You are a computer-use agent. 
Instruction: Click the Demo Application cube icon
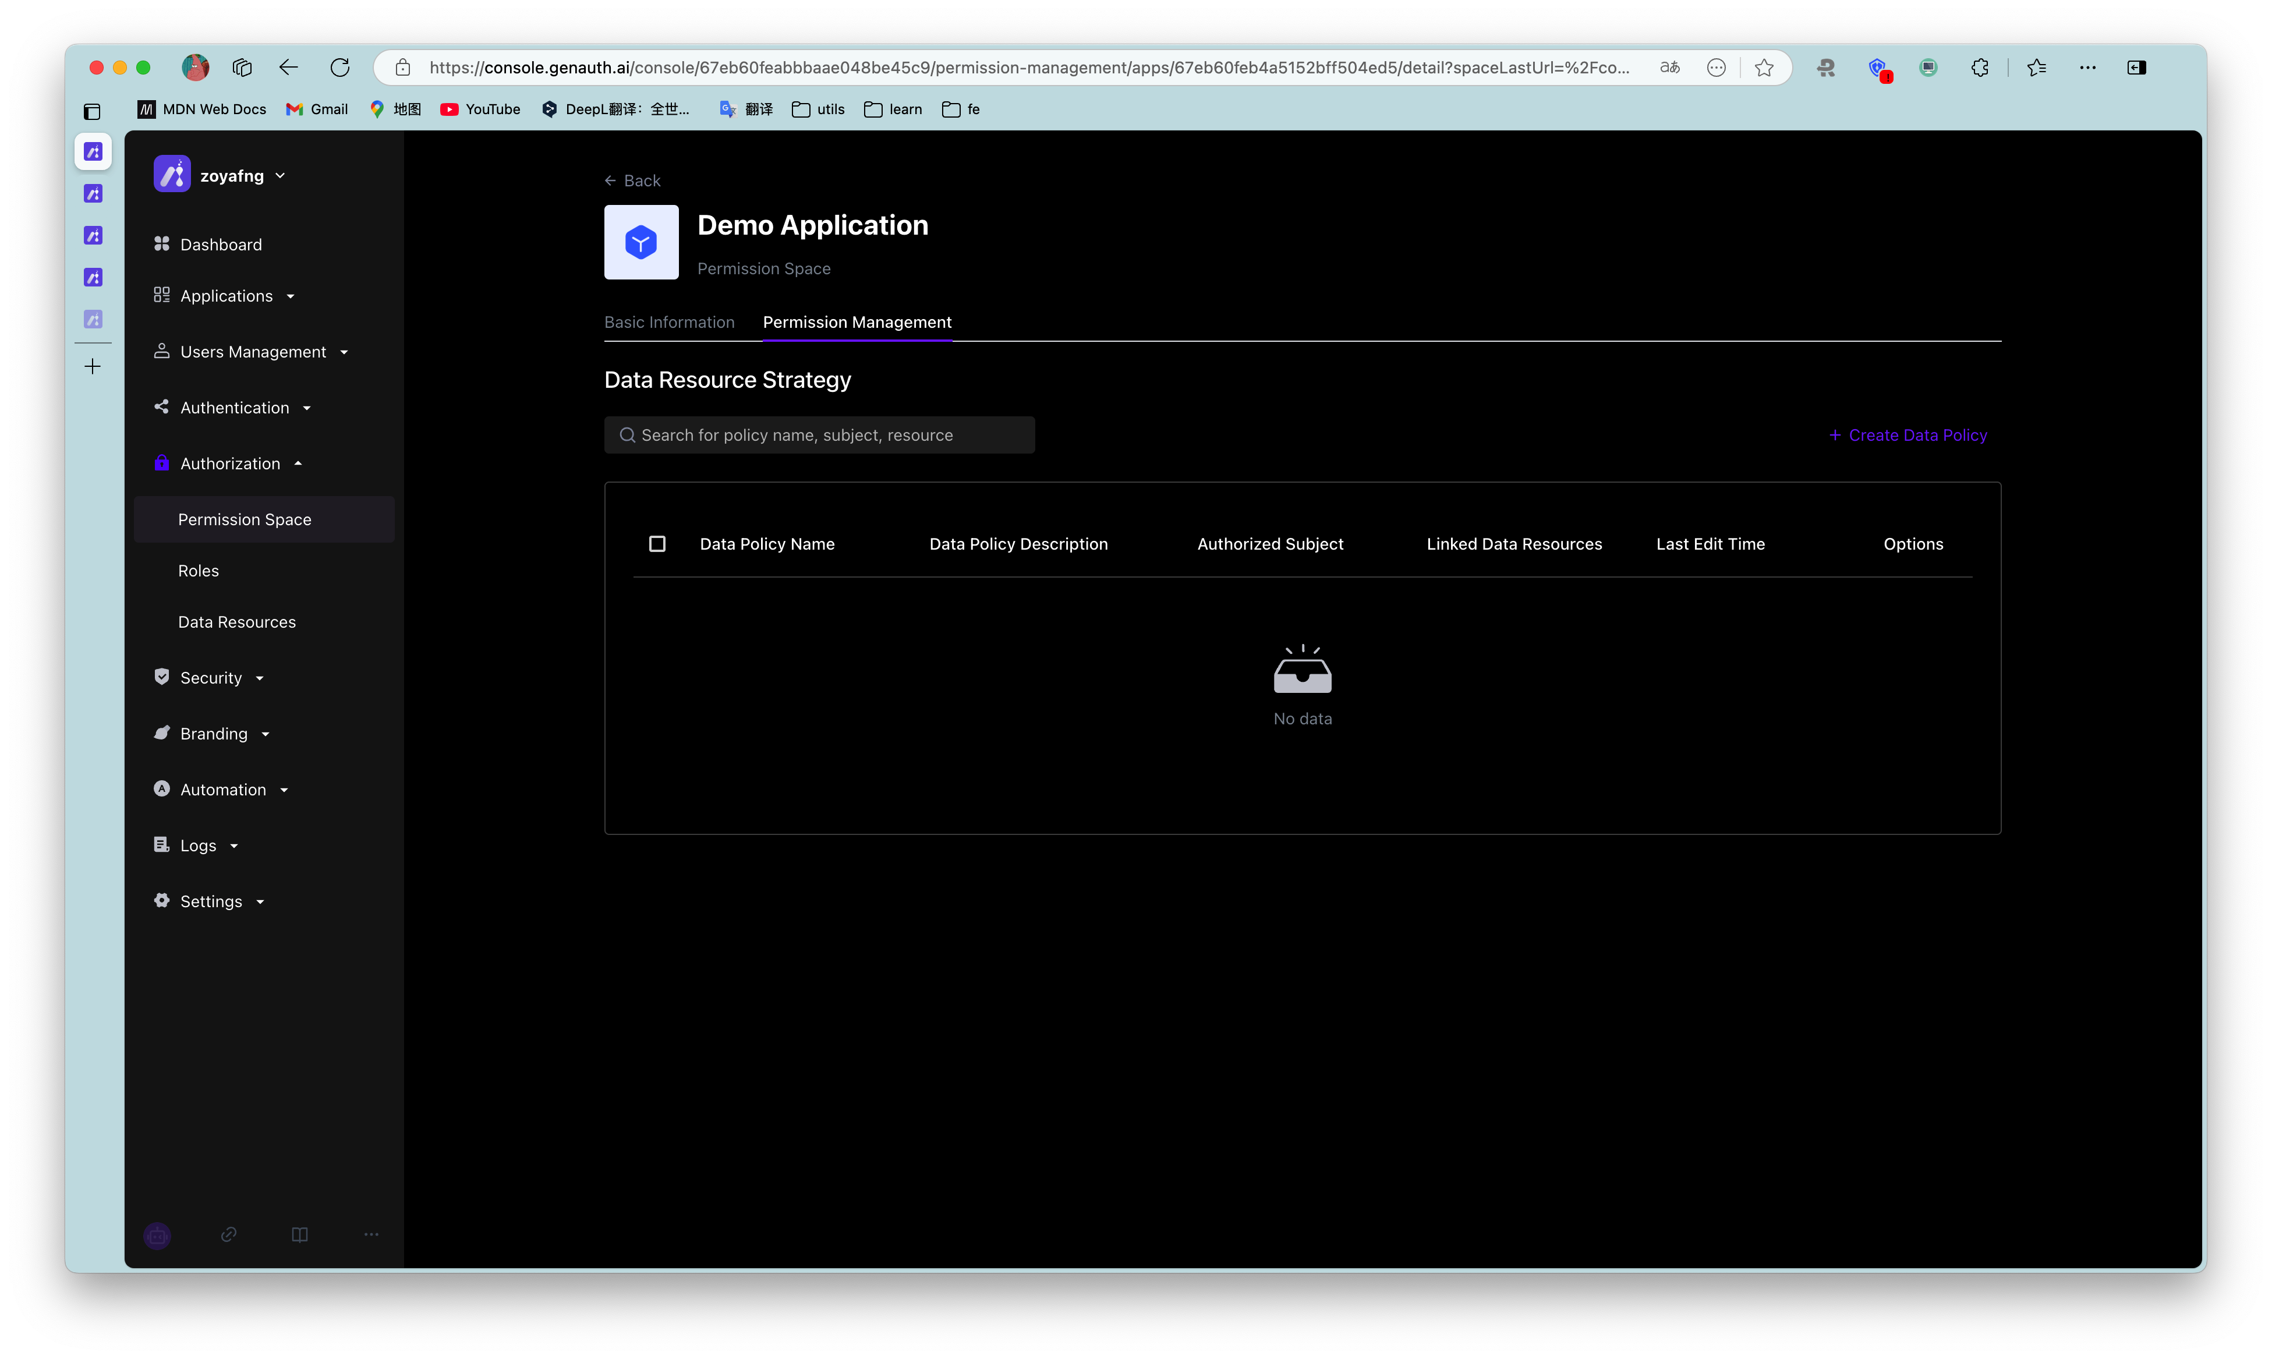click(641, 242)
